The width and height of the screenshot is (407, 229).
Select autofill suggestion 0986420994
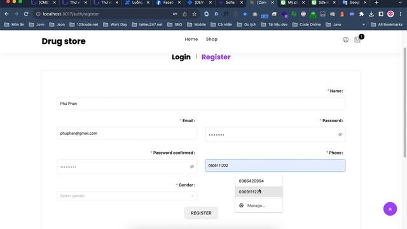pos(259,181)
